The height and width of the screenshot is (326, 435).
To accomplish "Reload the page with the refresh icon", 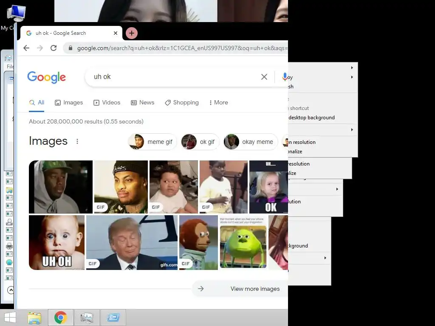I will tap(54, 48).
